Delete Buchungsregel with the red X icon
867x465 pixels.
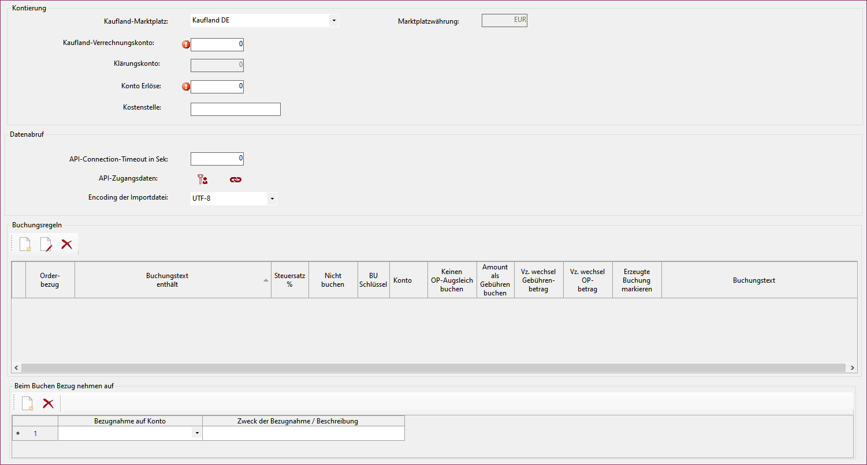tap(67, 245)
